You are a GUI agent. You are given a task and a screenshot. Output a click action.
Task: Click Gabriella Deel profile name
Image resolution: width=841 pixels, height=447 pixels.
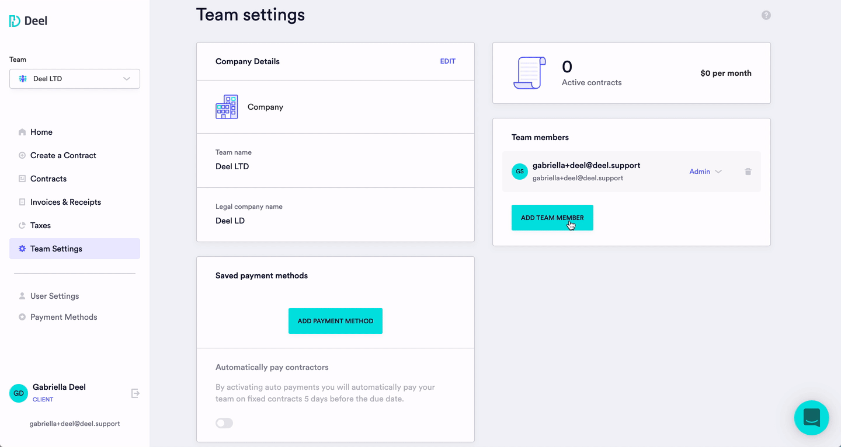click(x=59, y=387)
